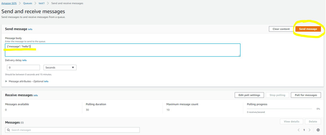Click the Poll for messages button
The image size is (326, 135).
306,95
